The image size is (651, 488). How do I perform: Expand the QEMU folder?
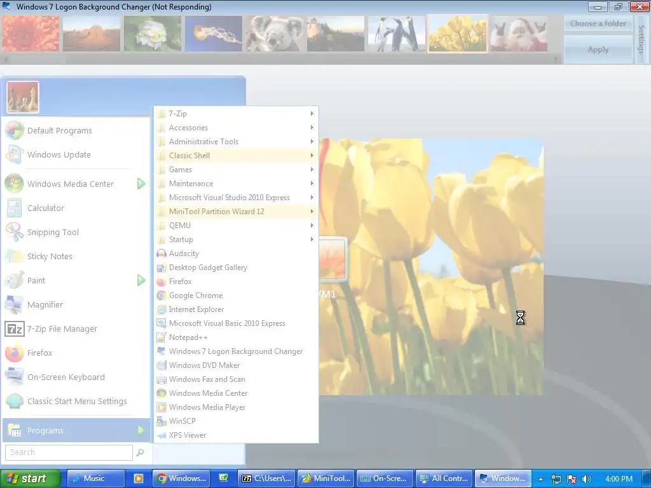(236, 226)
